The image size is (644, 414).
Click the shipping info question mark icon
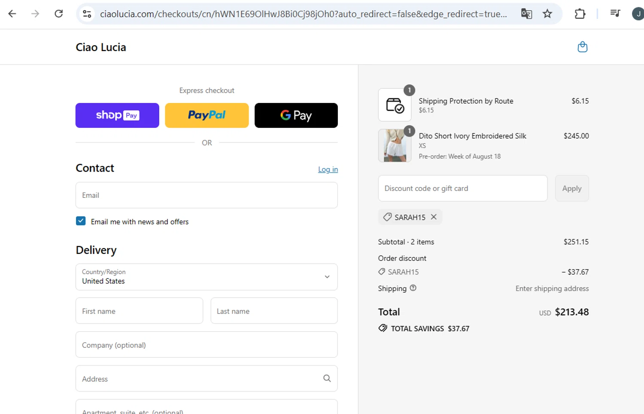(413, 288)
